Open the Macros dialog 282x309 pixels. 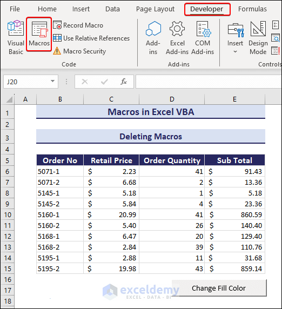click(39, 34)
